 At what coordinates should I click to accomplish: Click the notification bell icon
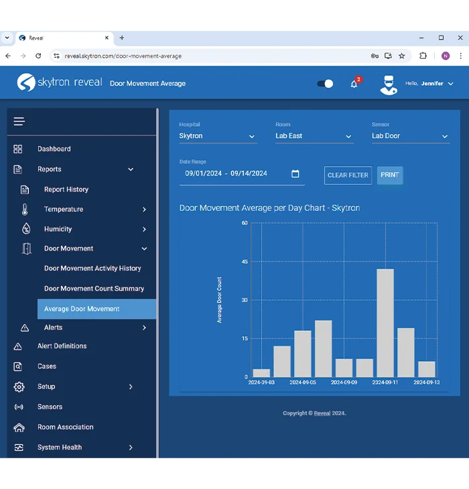[x=354, y=84]
